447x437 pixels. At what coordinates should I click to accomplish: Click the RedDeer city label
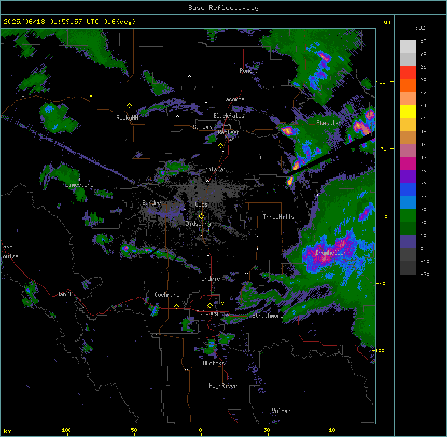tap(228, 132)
